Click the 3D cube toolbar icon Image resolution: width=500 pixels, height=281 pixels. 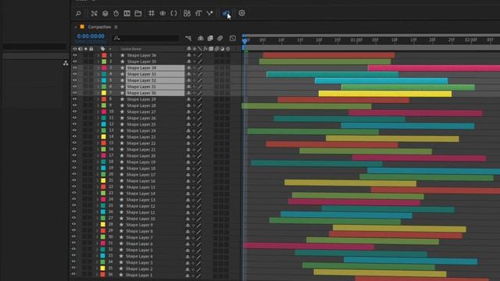tap(105, 13)
